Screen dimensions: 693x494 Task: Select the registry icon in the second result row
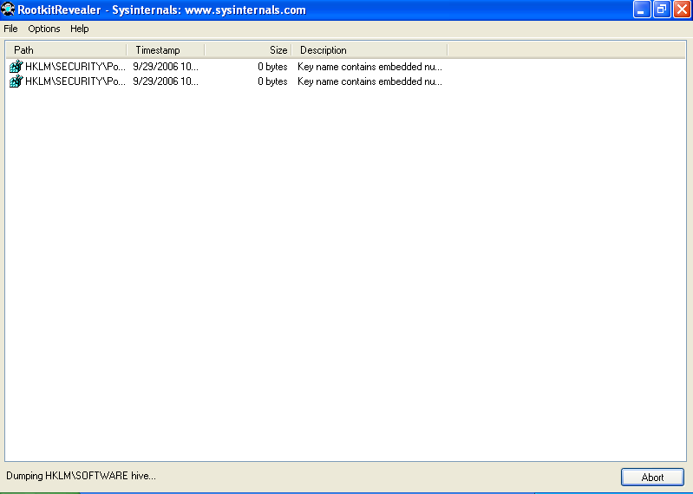click(x=16, y=81)
